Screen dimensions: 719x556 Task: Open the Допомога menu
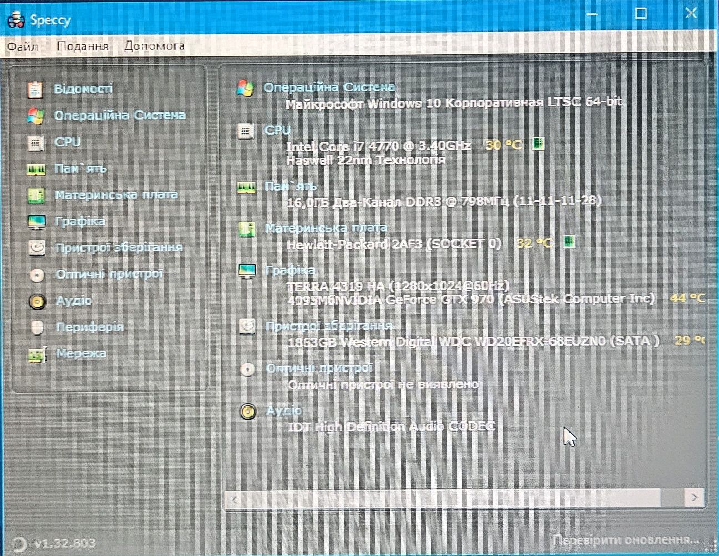click(155, 46)
